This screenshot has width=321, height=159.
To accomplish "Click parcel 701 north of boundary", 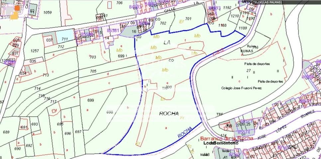I will click(188, 19).
